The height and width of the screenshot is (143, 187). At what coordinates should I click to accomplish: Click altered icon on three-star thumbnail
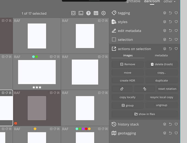(x=58, y=57)
